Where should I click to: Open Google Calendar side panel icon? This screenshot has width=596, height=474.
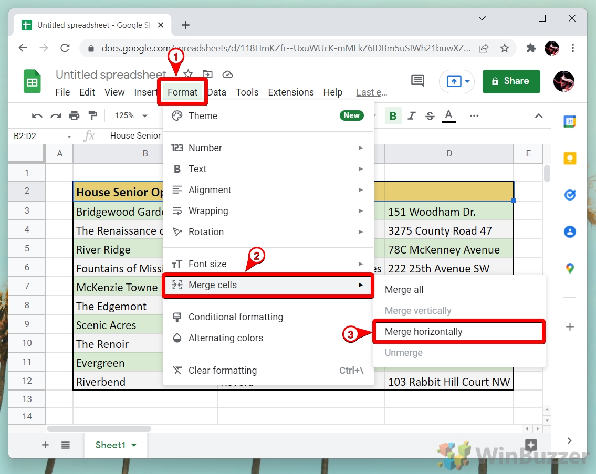pyautogui.click(x=570, y=122)
